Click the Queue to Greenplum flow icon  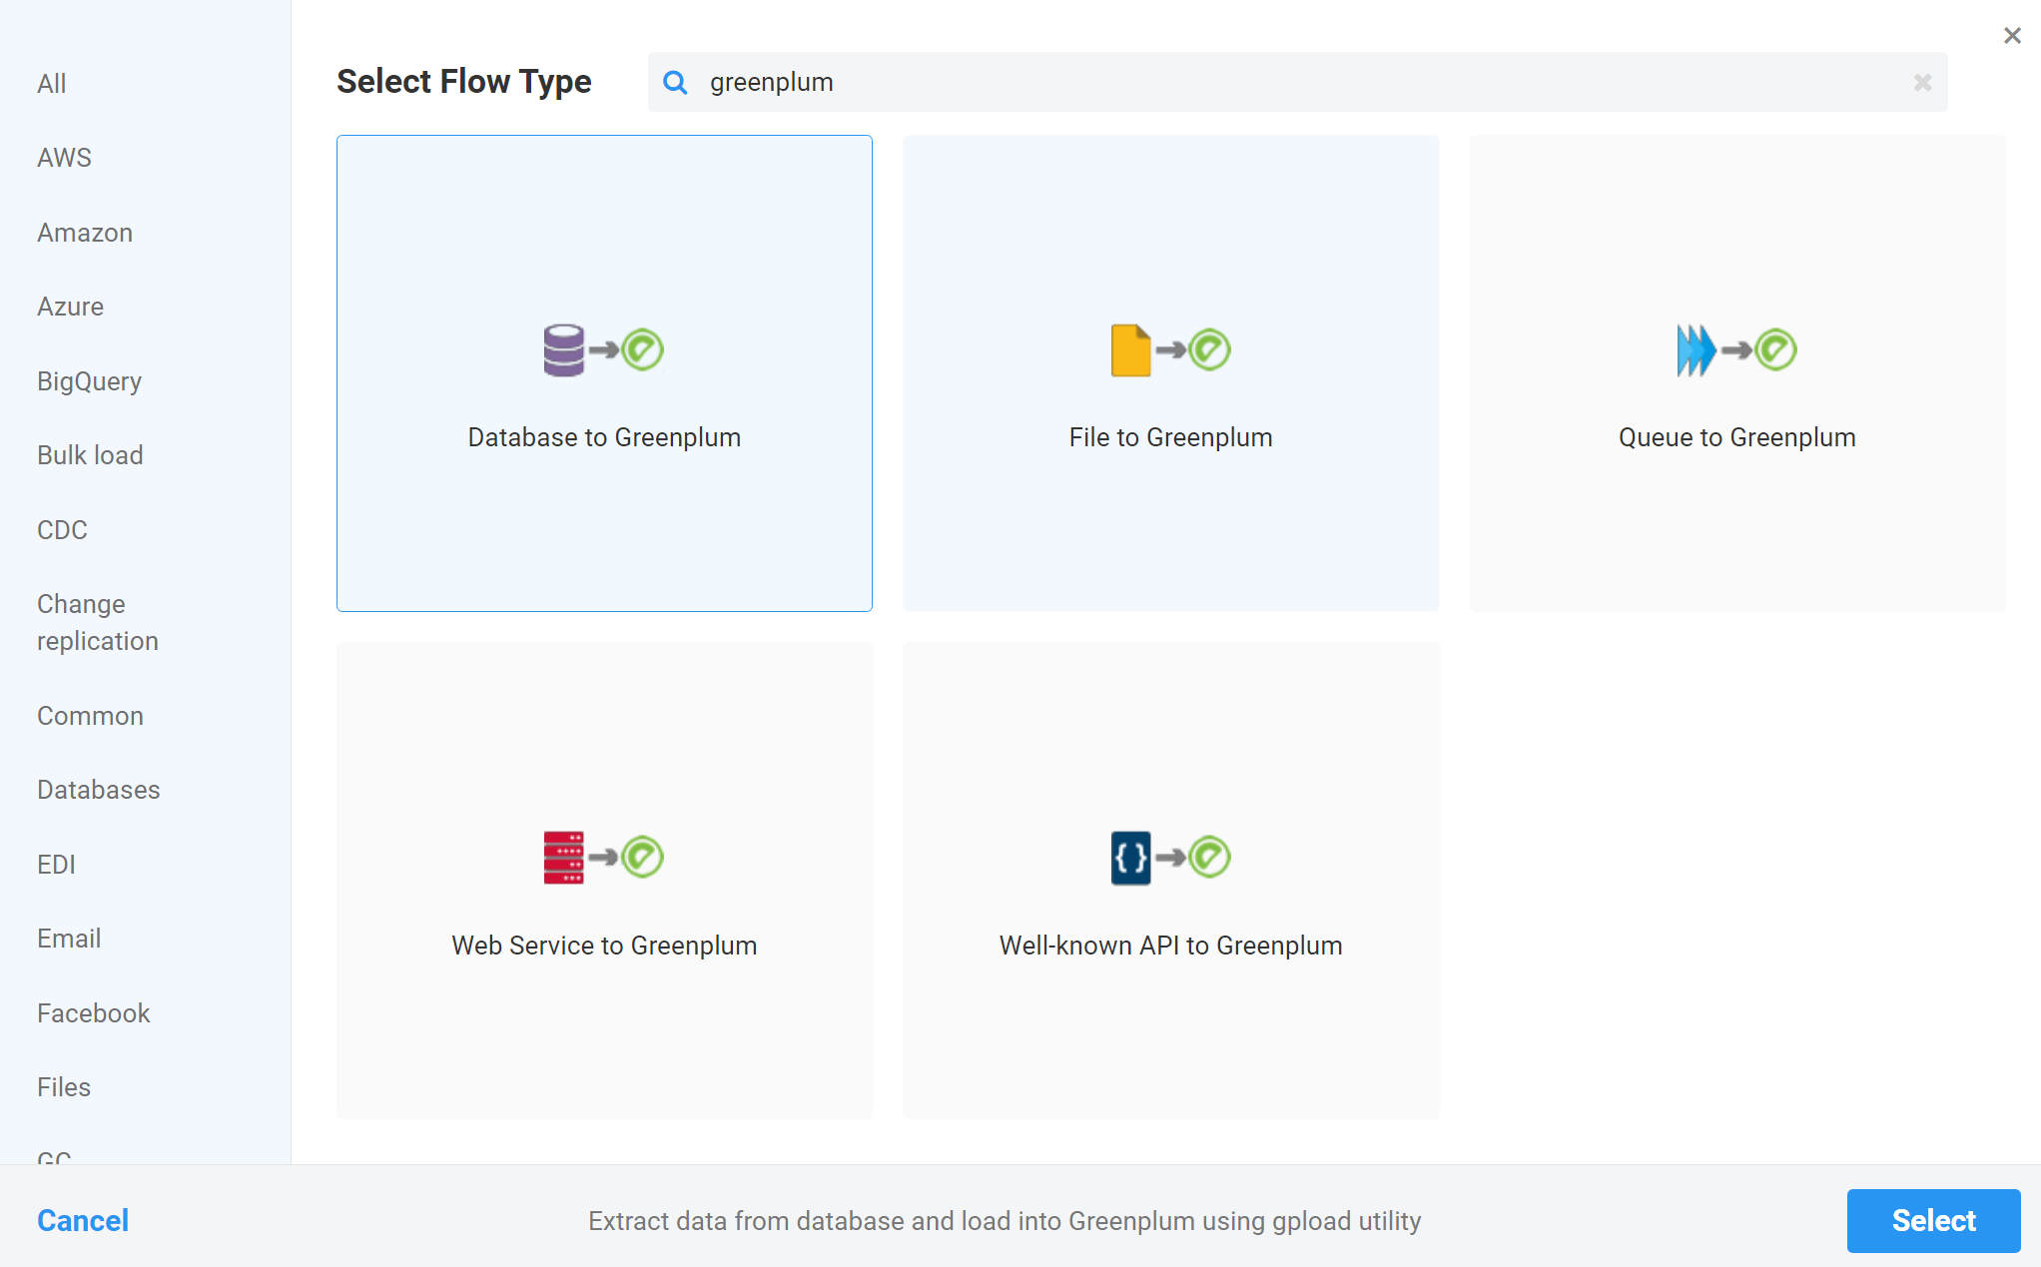pos(1736,349)
